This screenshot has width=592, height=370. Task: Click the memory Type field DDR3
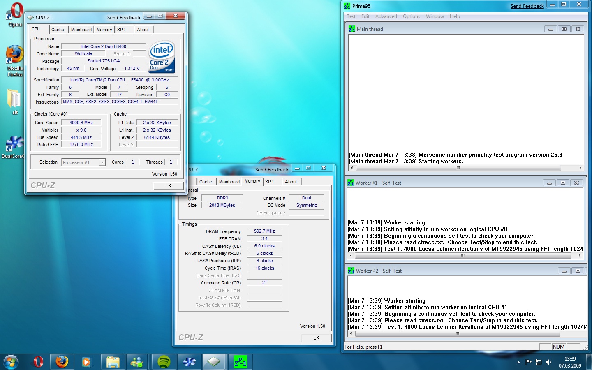pos(222,198)
